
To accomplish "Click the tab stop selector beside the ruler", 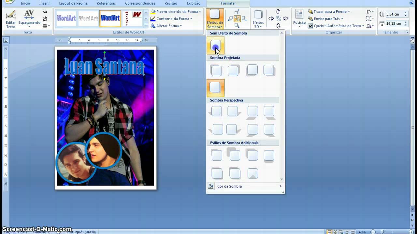I will click(6, 40).
